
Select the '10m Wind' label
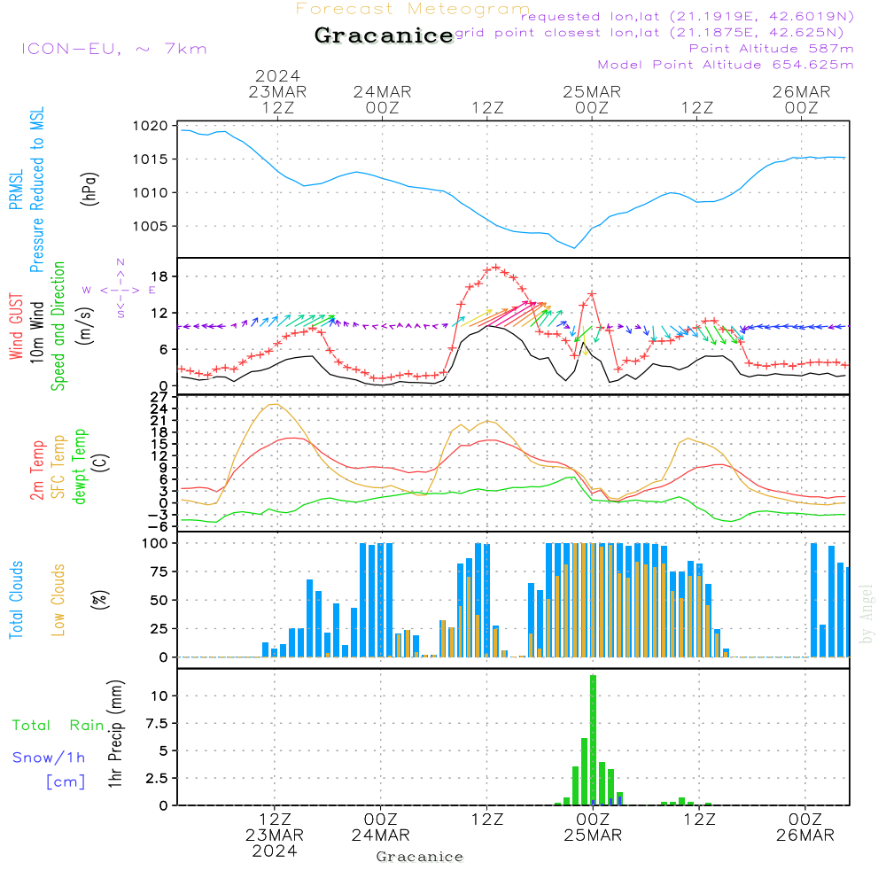[36, 331]
